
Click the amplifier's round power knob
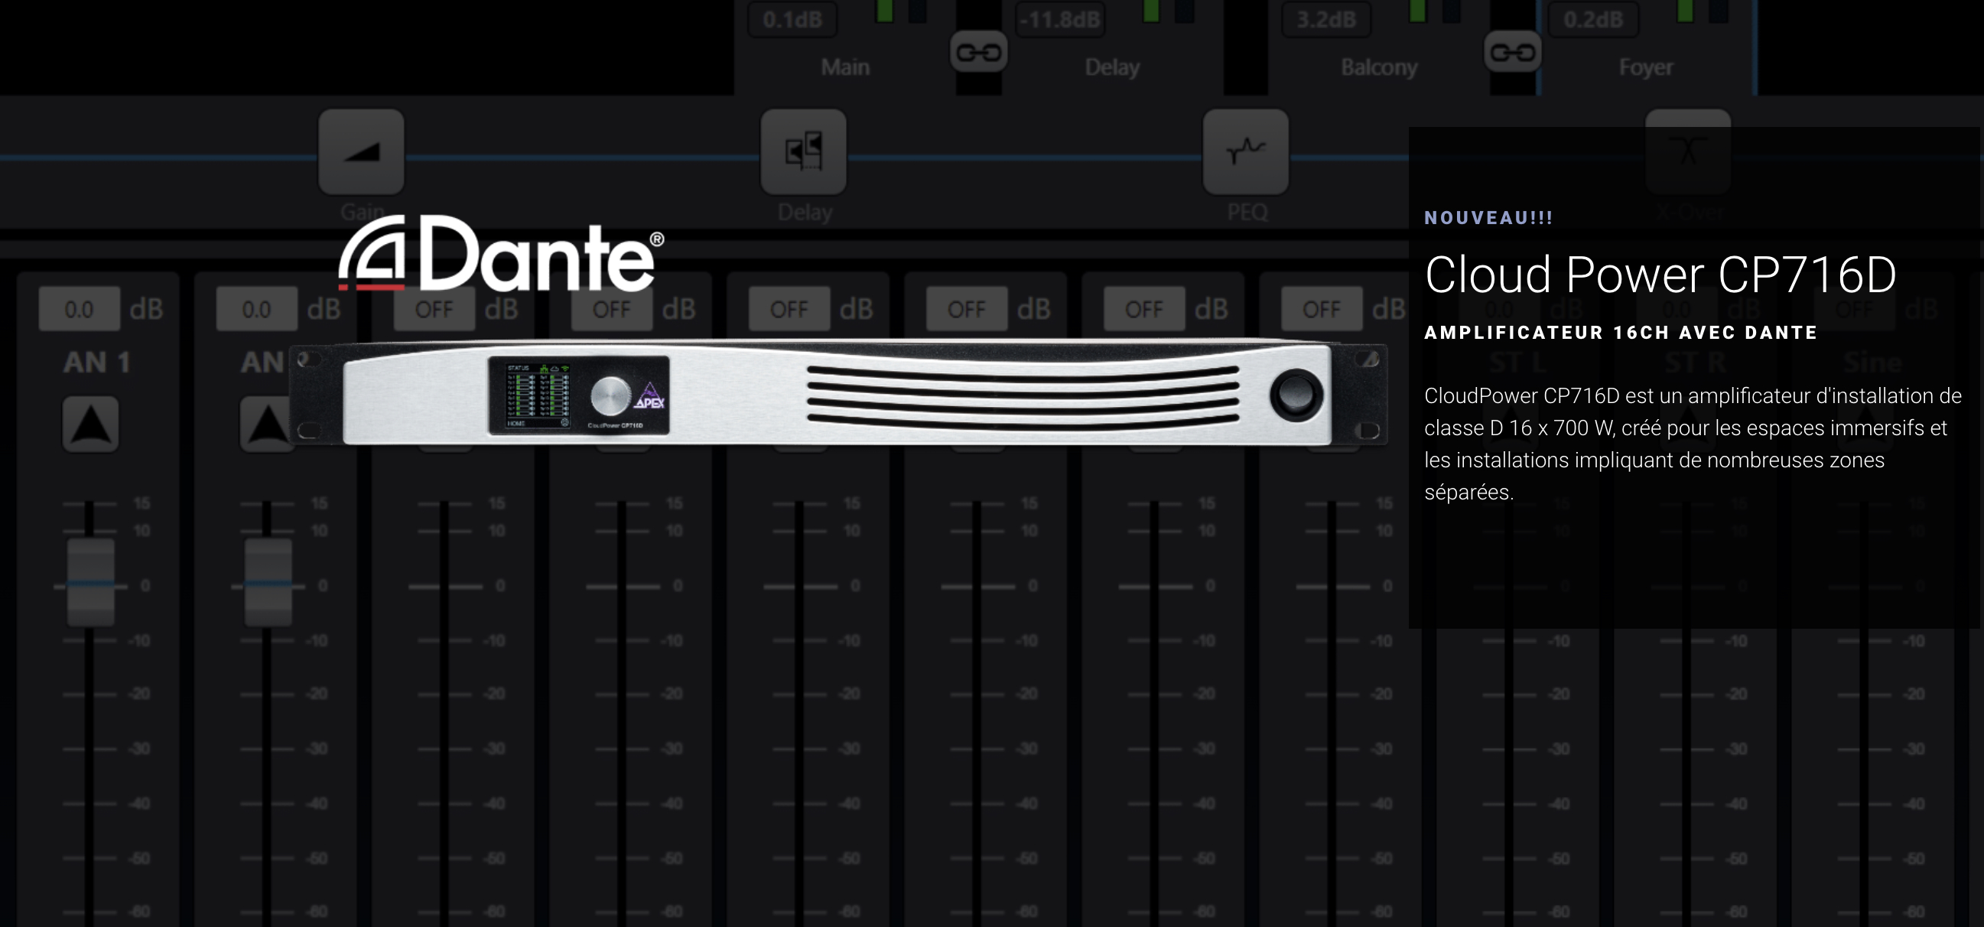(x=1296, y=395)
